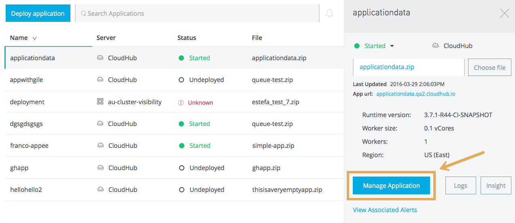Click green Started dot in details panel

357,46
